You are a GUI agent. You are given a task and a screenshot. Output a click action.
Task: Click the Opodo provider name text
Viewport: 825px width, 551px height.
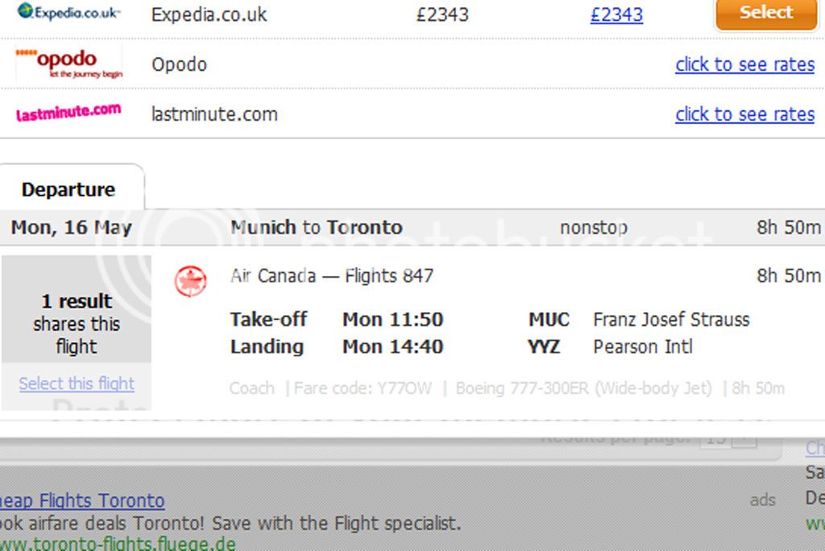pos(180,64)
